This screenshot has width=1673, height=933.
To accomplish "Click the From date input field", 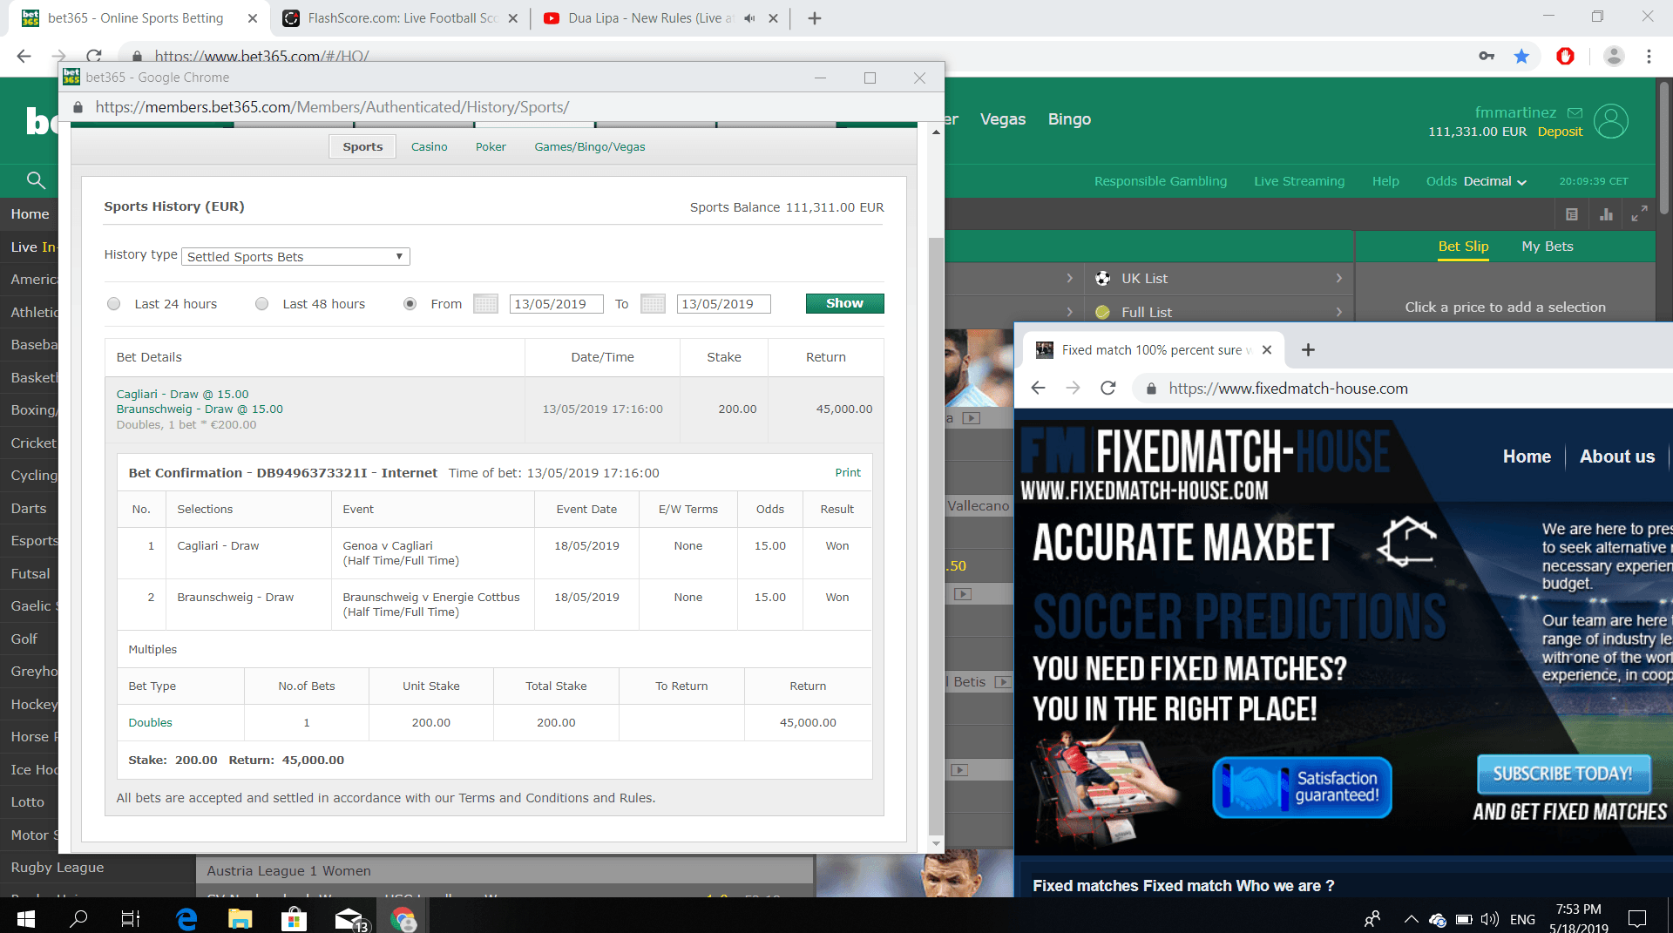I will [556, 304].
